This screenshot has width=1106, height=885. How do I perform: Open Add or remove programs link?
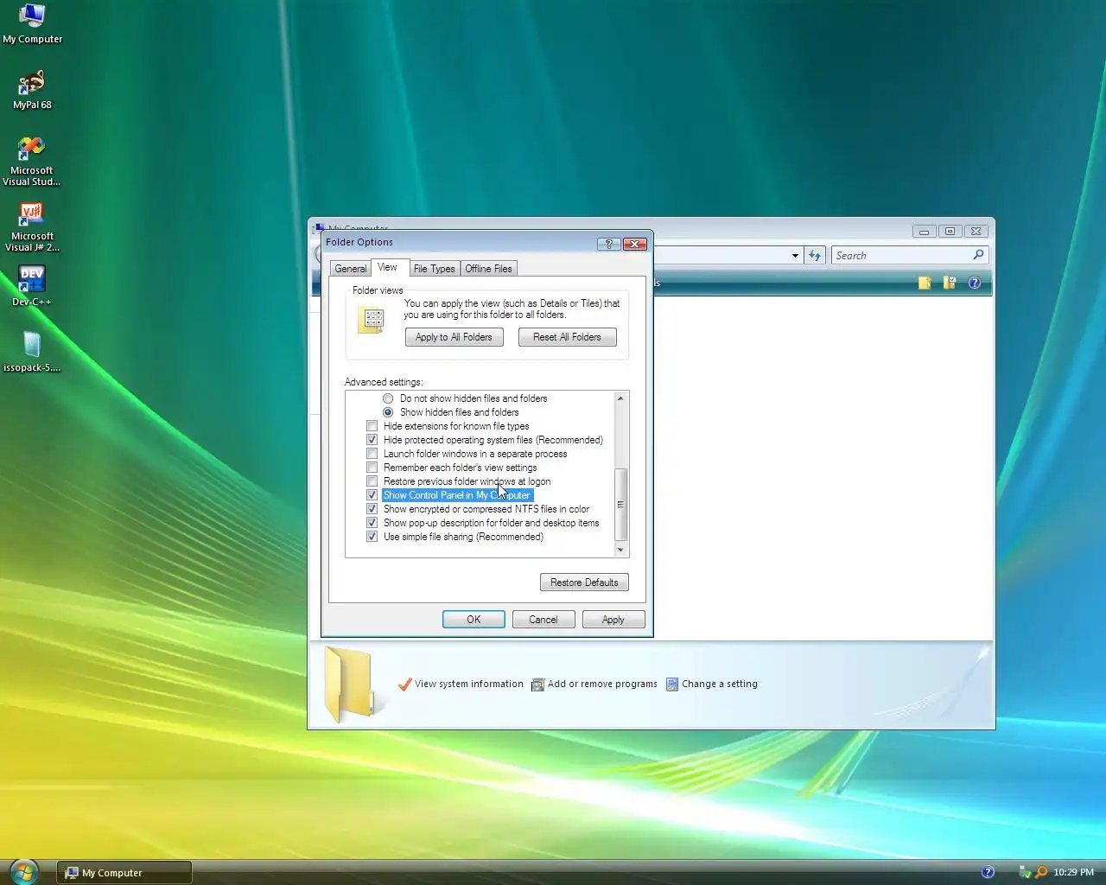602,684
